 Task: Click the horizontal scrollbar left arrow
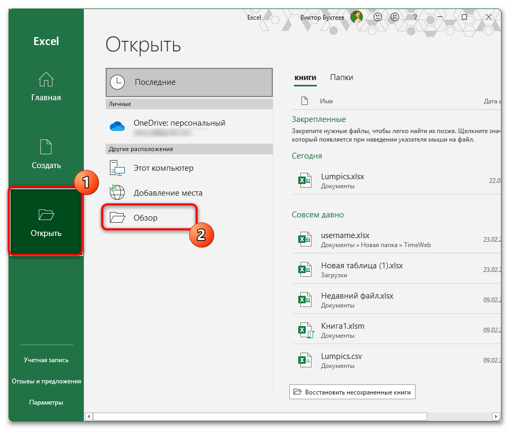click(89, 417)
